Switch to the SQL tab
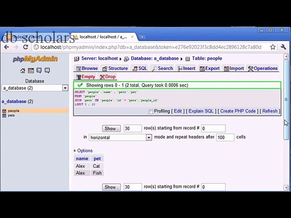Viewport: 291px width, 218px height. pos(139,68)
